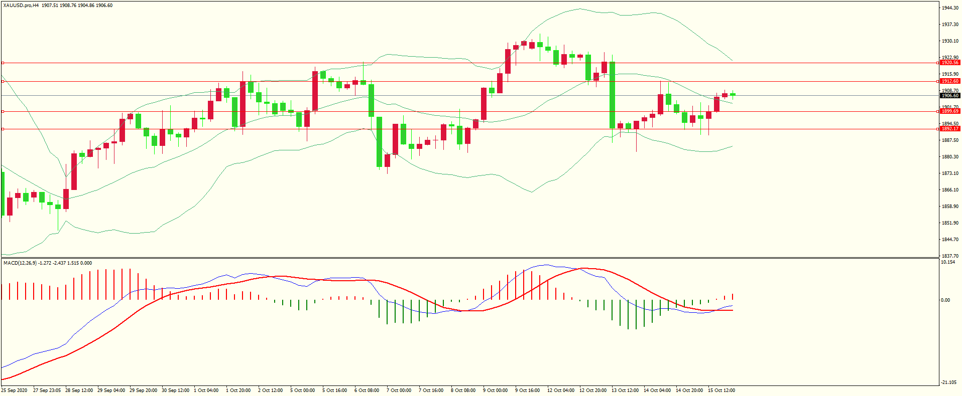Click the 1 Oct 04:00 time axis label
Viewport: 962px width, 396px height.
click(206, 390)
